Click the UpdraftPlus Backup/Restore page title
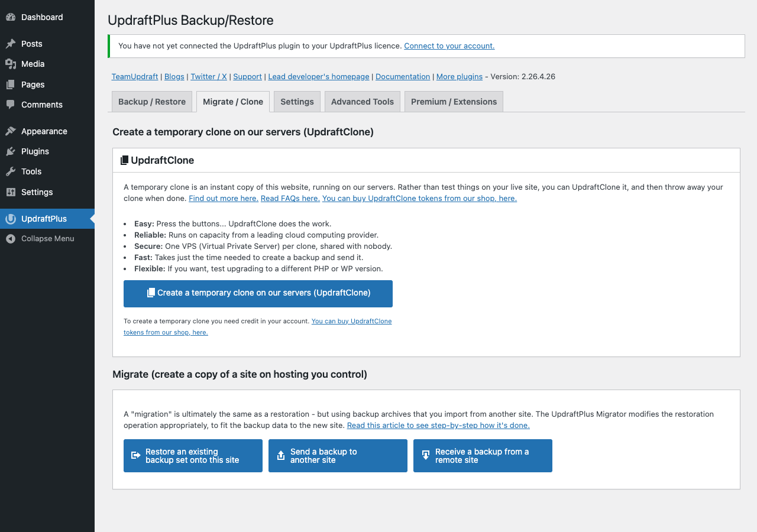This screenshot has height=532, width=757. (x=190, y=21)
